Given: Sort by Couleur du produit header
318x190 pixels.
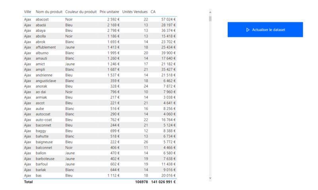Looking at the screenshot, I should click(x=81, y=12).
